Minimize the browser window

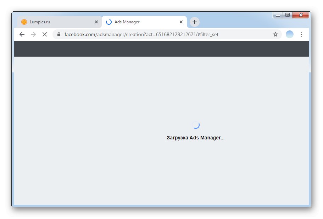[278, 15]
